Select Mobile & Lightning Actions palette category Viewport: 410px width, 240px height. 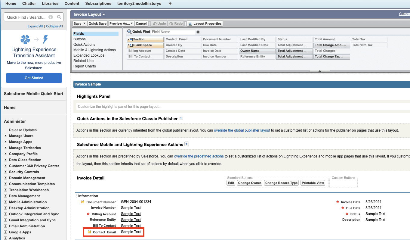pos(94,50)
